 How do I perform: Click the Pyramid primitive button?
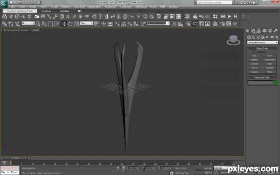point(269,68)
